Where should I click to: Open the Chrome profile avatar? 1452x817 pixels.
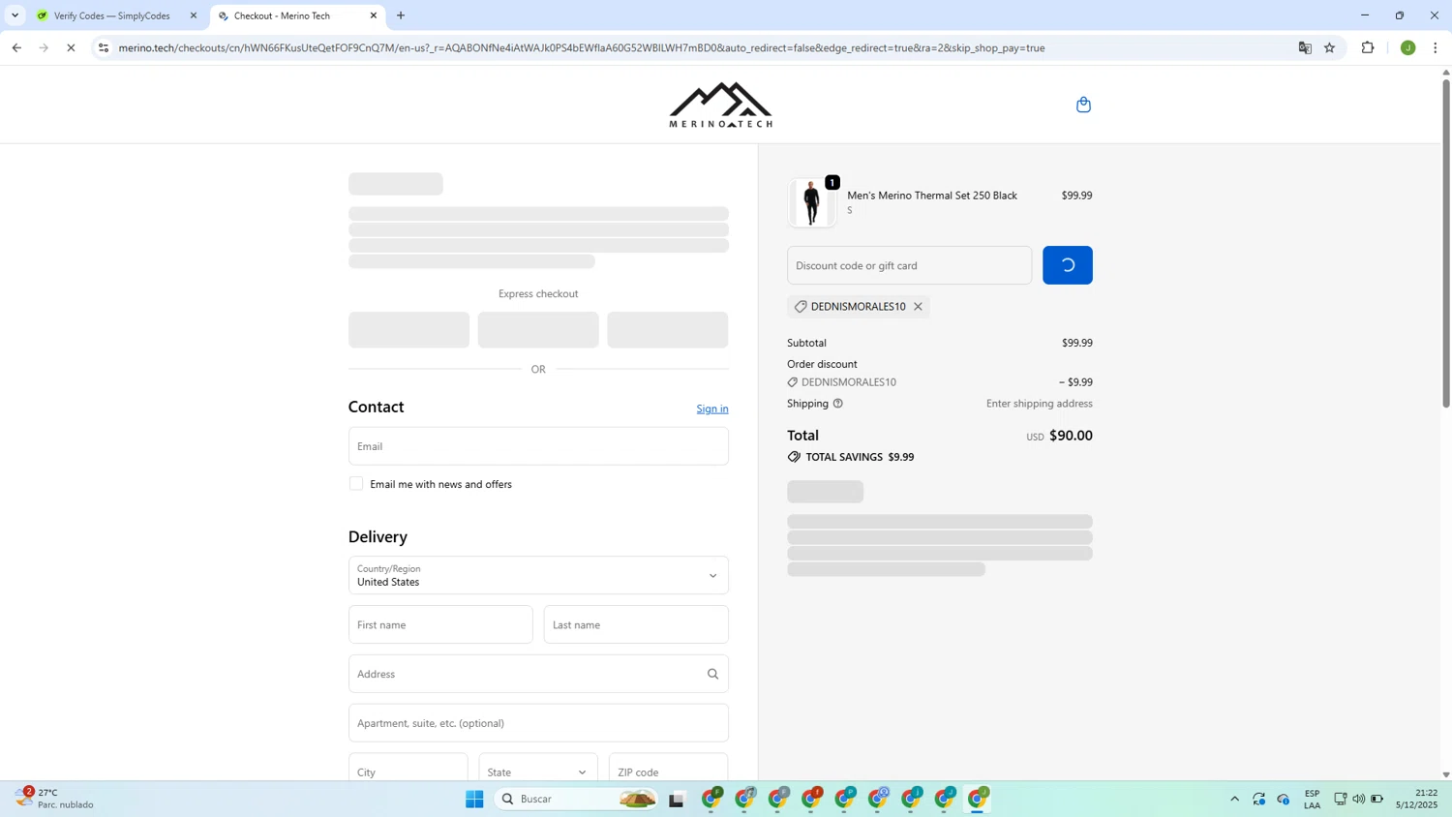(1408, 47)
